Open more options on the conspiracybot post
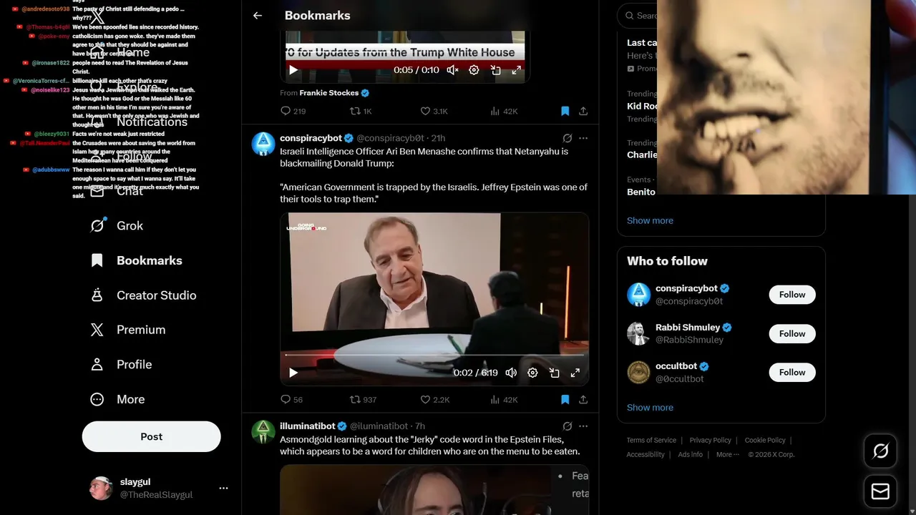The width and height of the screenshot is (916, 515). pyautogui.click(x=583, y=138)
